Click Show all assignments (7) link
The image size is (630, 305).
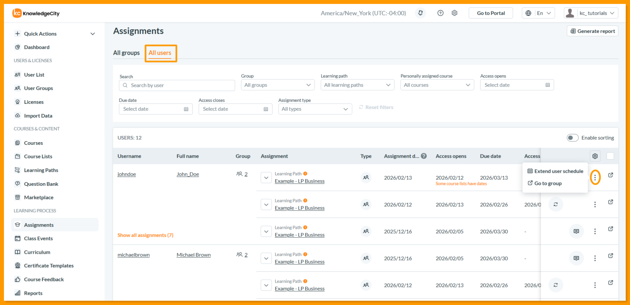145,235
